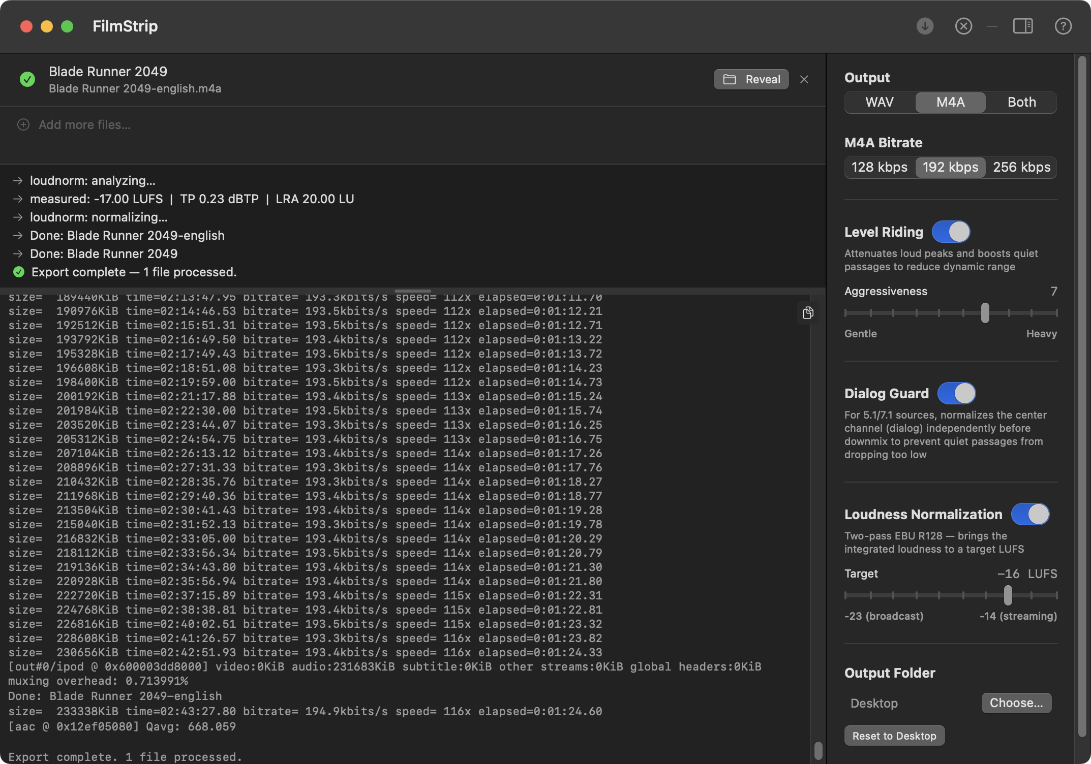This screenshot has width=1091, height=764.
Task: Click the Export complete checkmark icon
Action: (19, 272)
